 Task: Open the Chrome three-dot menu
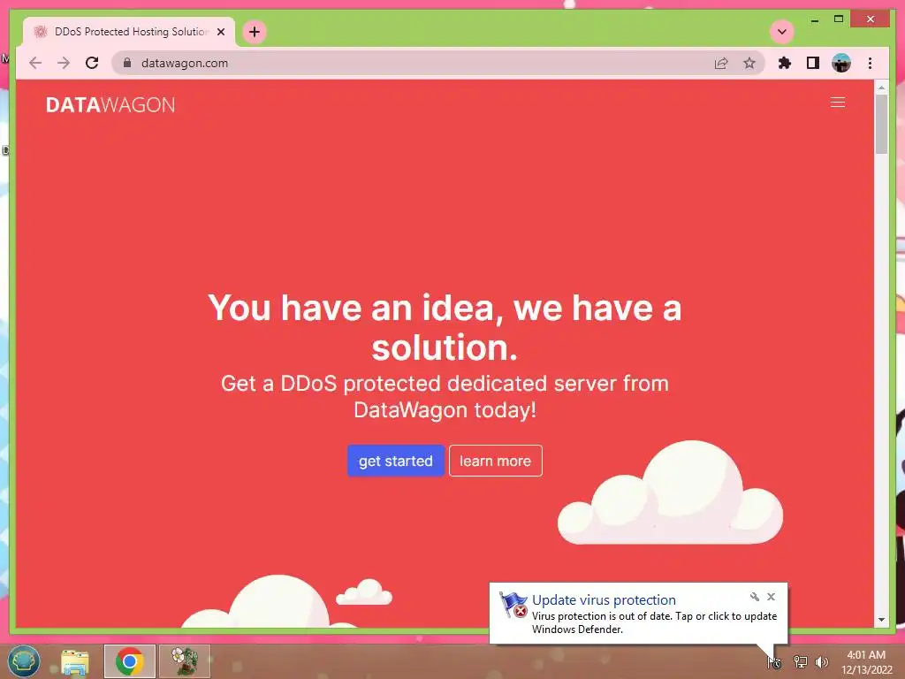click(870, 63)
